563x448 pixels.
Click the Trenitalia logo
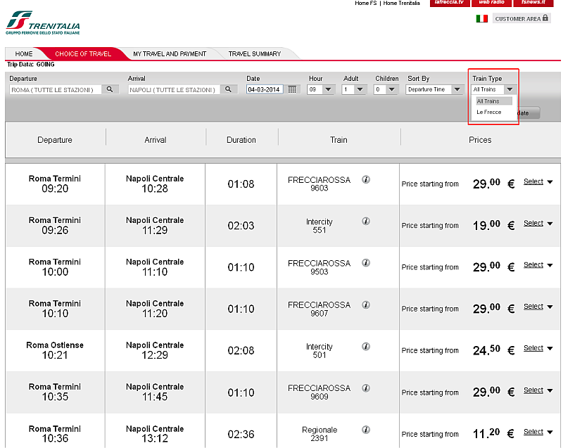[43, 23]
